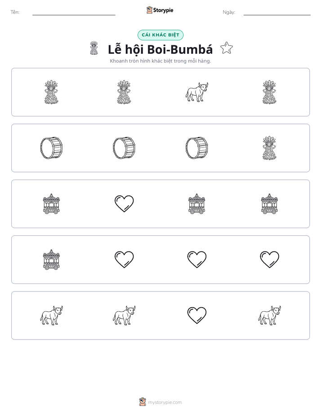Circle the dancer in the drum row
Image resolution: width=321 pixels, height=415 pixels.
click(x=269, y=148)
